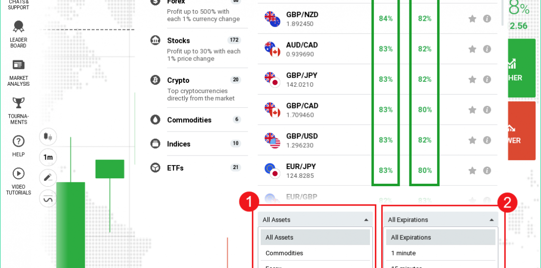Open the Leader Board sidebar icon

coord(19,27)
